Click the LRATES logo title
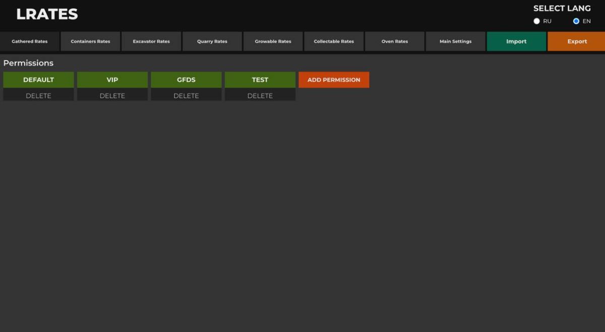Image resolution: width=605 pixels, height=332 pixels. click(47, 14)
